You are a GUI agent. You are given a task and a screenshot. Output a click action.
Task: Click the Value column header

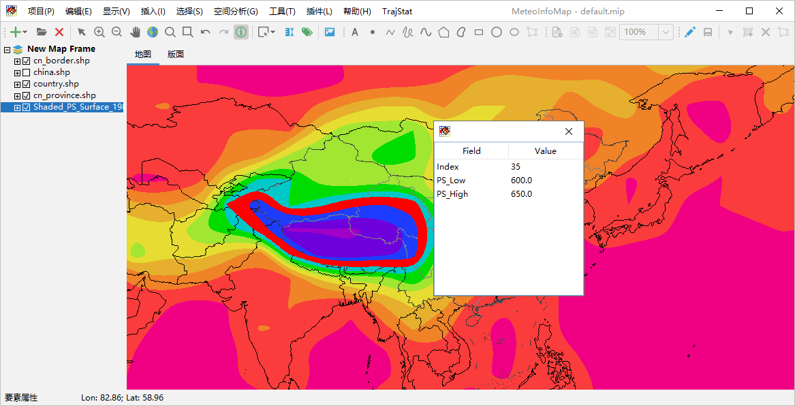click(x=546, y=151)
